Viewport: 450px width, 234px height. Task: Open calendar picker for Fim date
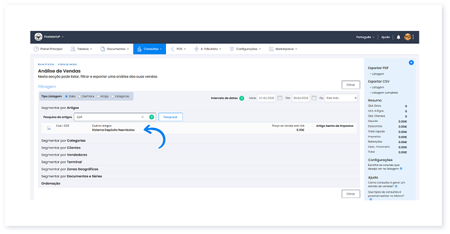314,98
